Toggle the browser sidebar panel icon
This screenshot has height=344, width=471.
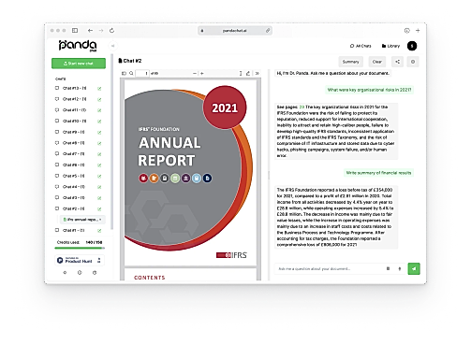[75, 31]
